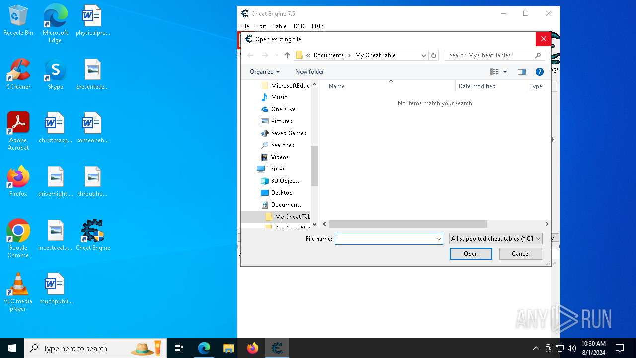Viewport: 636px width, 358px height.
Task: Launch Firefox desktop shortcut
Action: (x=18, y=181)
